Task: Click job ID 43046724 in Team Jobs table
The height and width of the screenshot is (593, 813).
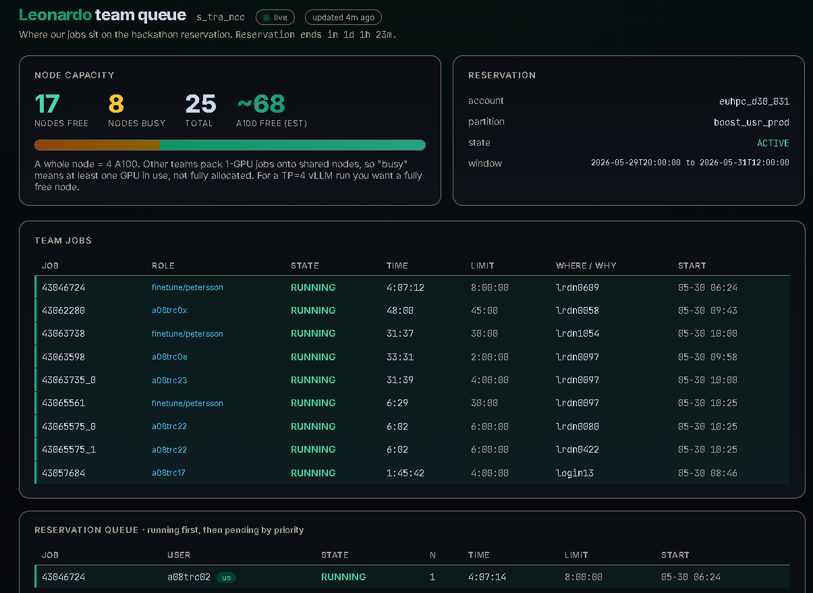Action: [63, 287]
